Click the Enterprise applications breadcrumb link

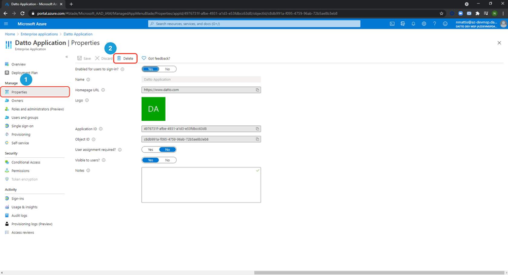pos(39,34)
